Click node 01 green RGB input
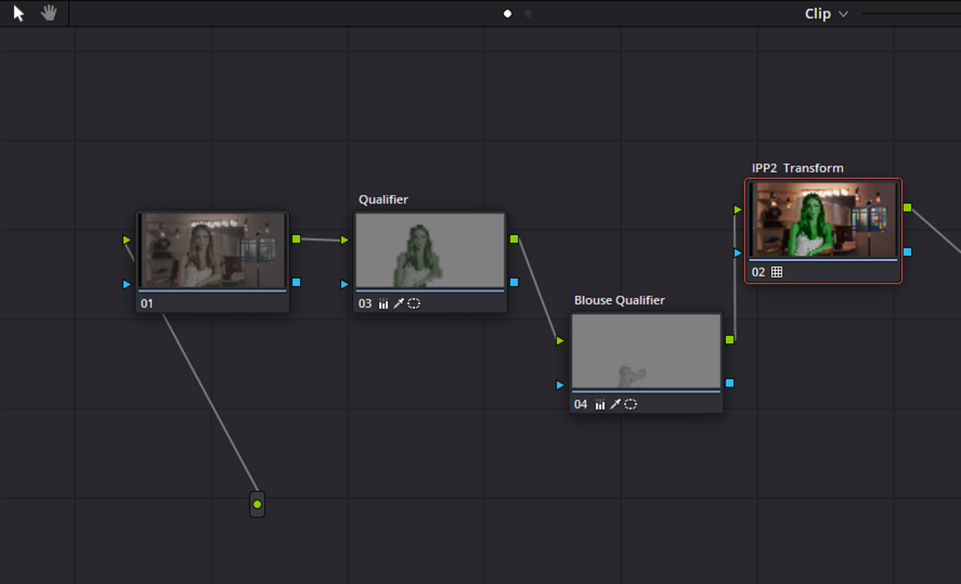The width and height of the screenshot is (961, 584). coord(127,240)
